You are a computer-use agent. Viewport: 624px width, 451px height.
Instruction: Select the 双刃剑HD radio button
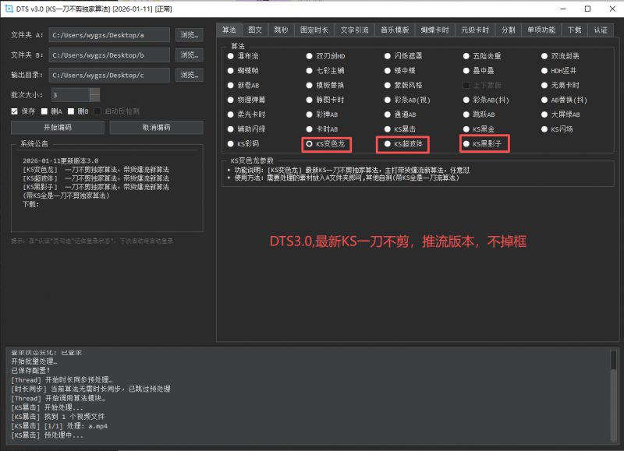point(310,55)
